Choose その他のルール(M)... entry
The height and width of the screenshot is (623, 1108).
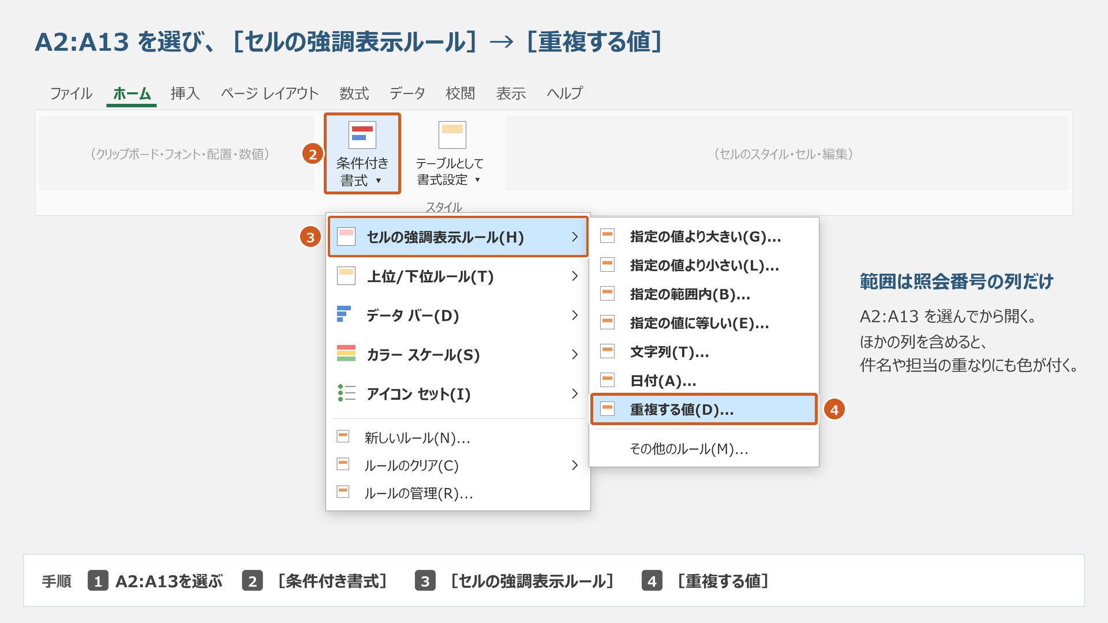click(703, 449)
